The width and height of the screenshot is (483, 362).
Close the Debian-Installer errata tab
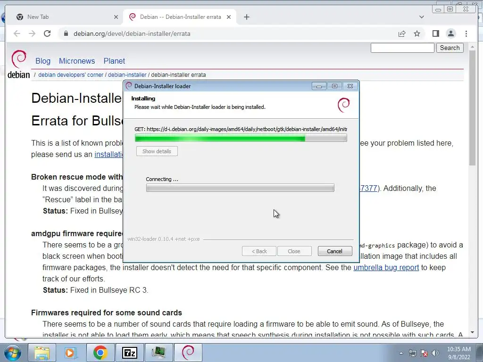[229, 17]
